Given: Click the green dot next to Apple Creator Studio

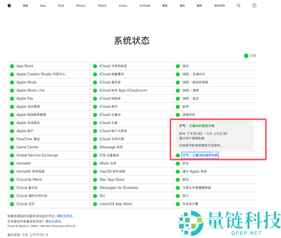Looking at the screenshot, I should click(x=12, y=74).
